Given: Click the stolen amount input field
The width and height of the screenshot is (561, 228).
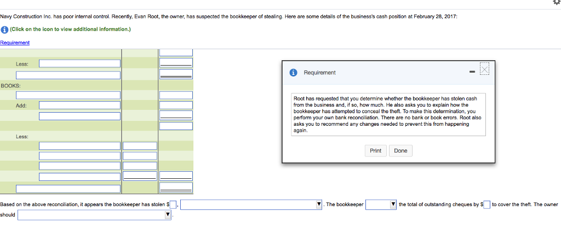Looking at the screenshot, I should coord(173,205).
